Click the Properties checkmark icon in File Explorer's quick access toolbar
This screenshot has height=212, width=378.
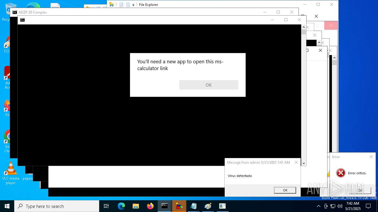[x=121, y=5]
